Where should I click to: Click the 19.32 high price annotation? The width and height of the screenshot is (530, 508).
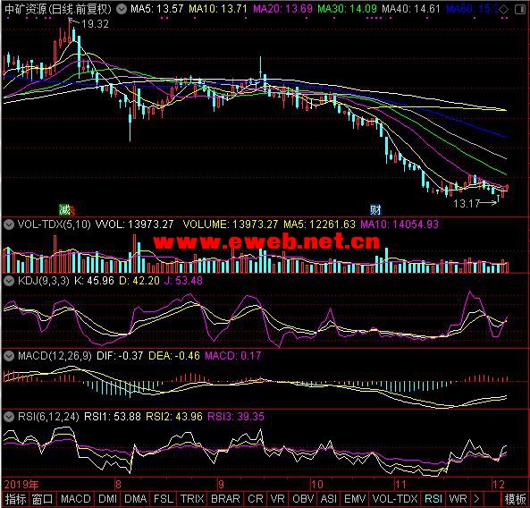tap(95, 24)
